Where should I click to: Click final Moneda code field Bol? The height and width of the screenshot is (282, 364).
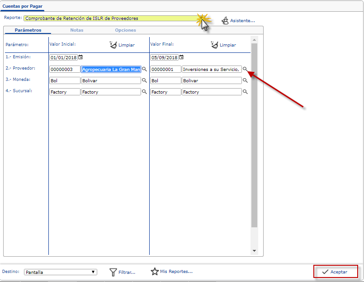tap(166, 80)
